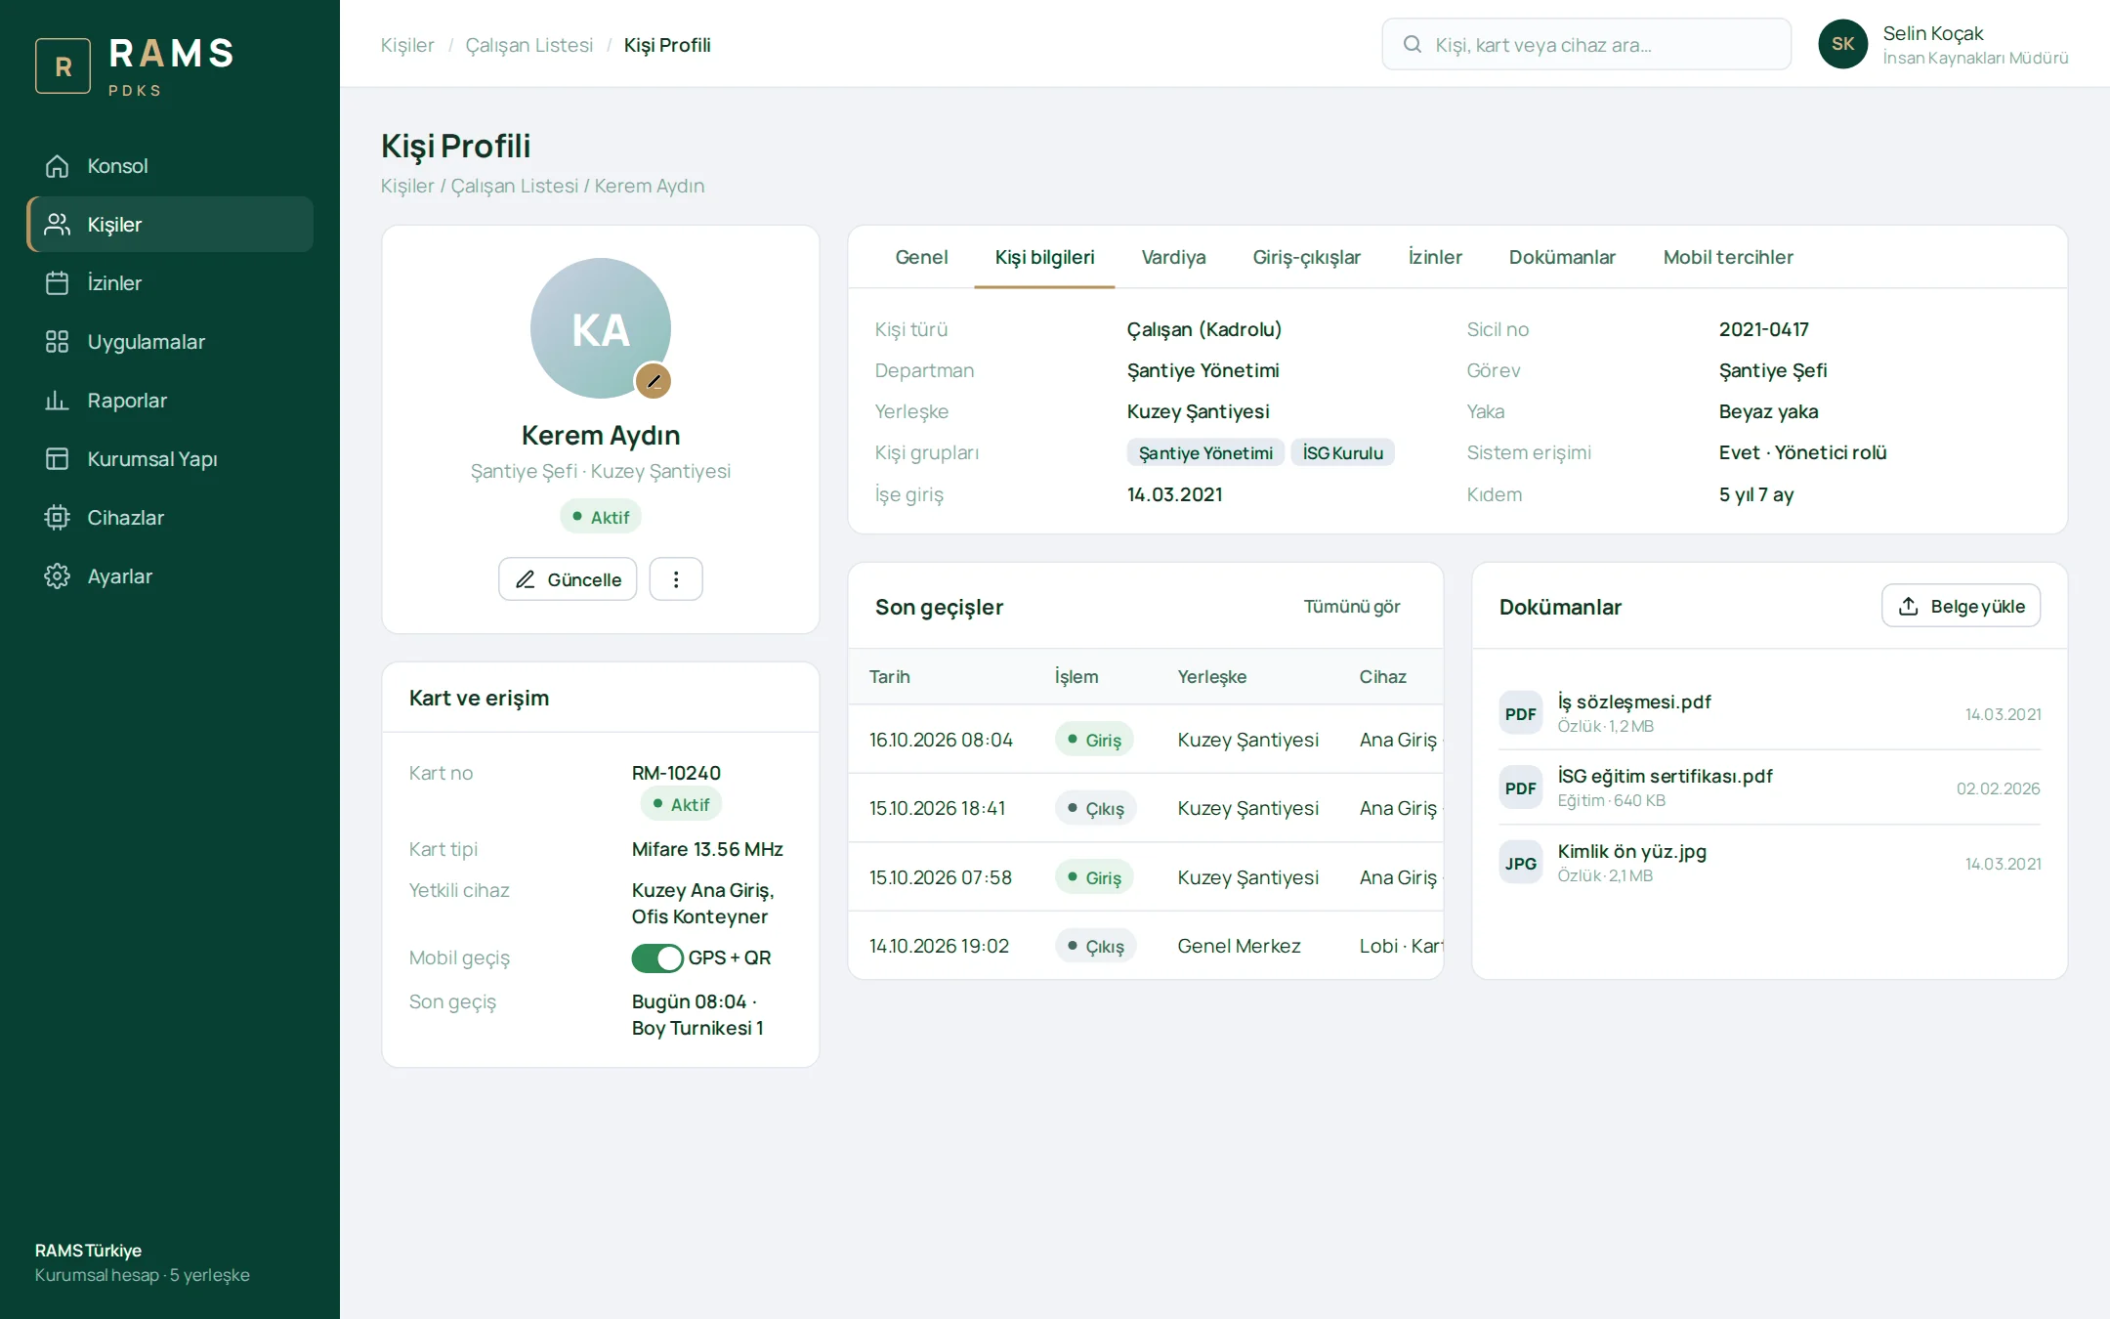Click the PDF icon of İş sözleşmesi
Viewport: 2110px width, 1319px height.
click(1521, 714)
